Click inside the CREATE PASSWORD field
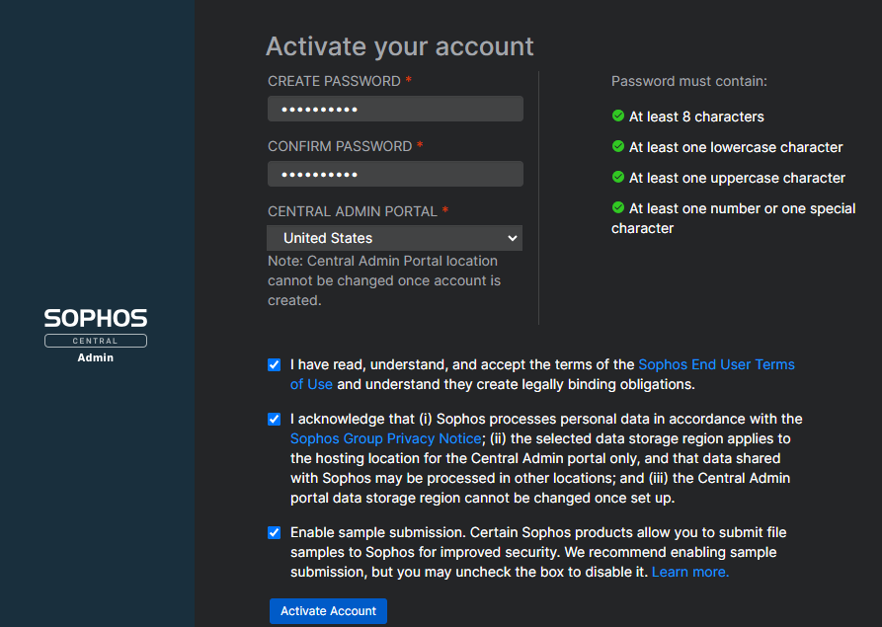882x627 pixels. 394,108
